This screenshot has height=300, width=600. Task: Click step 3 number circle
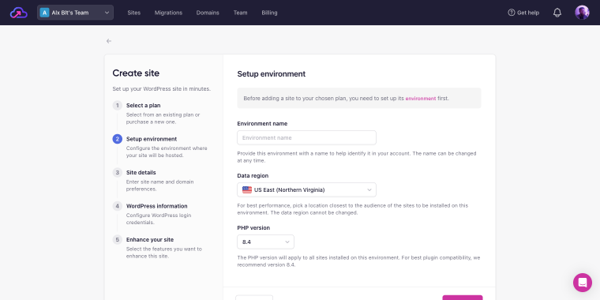pos(117,173)
